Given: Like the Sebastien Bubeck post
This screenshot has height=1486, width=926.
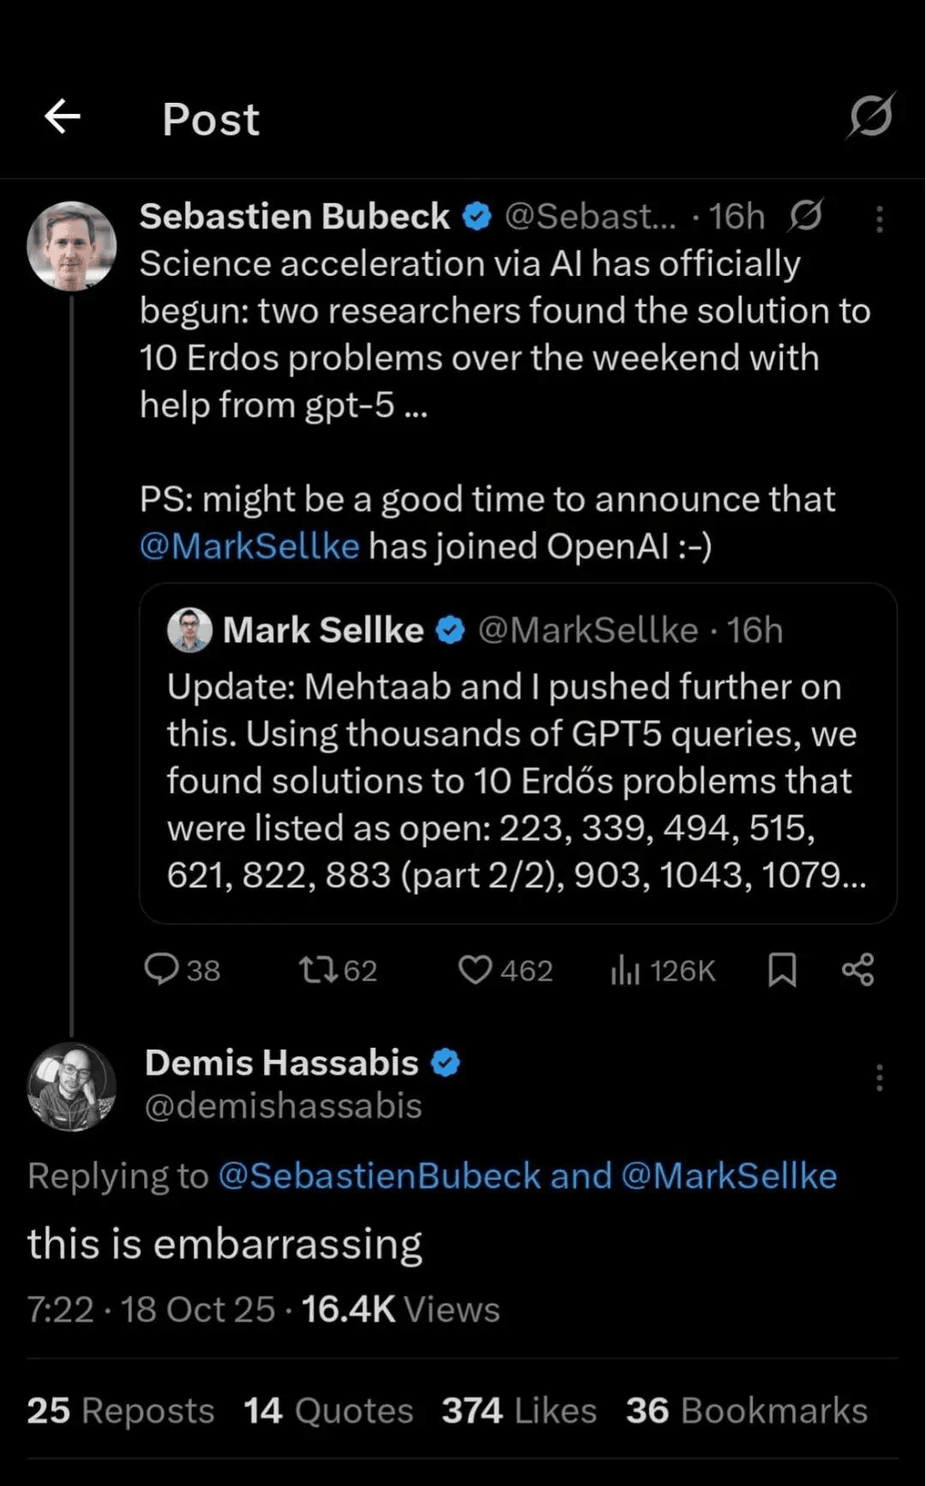Looking at the screenshot, I should pos(475,970).
